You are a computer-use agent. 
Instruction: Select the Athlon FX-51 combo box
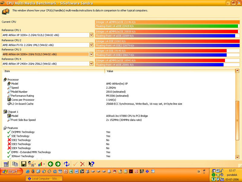pyautogui.click(x=47, y=45)
